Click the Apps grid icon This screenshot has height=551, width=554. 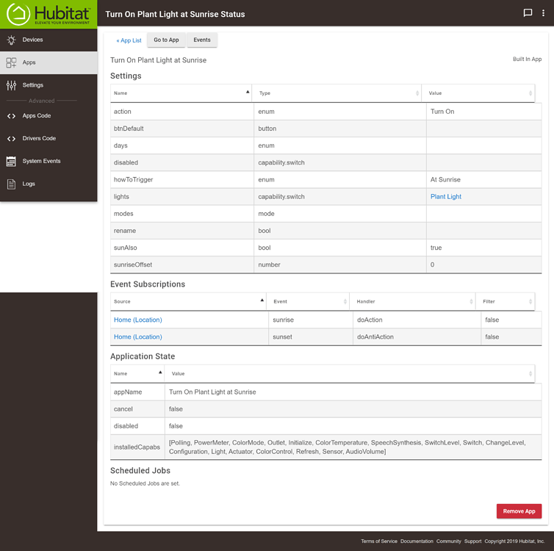11,62
